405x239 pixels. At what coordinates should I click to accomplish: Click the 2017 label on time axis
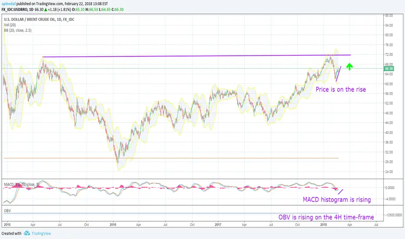[218, 225]
